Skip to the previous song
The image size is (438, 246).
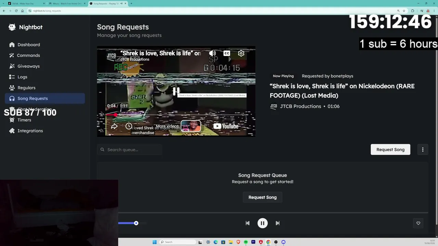pyautogui.click(x=247, y=223)
